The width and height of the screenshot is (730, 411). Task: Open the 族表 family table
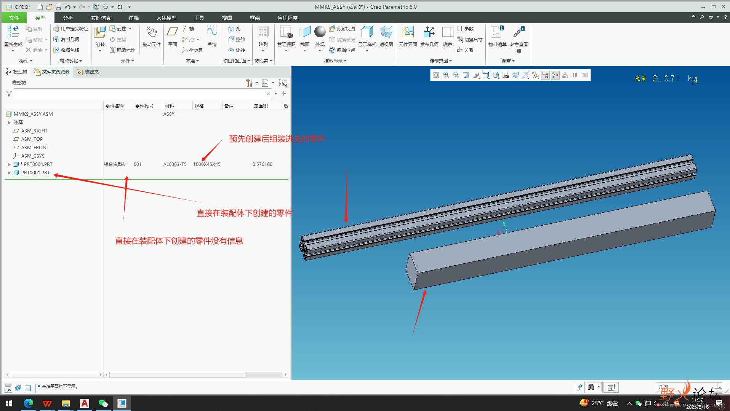(x=447, y=36)
